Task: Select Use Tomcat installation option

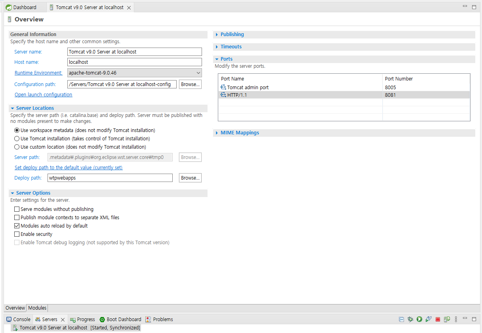Action: [x=17, y=138]
